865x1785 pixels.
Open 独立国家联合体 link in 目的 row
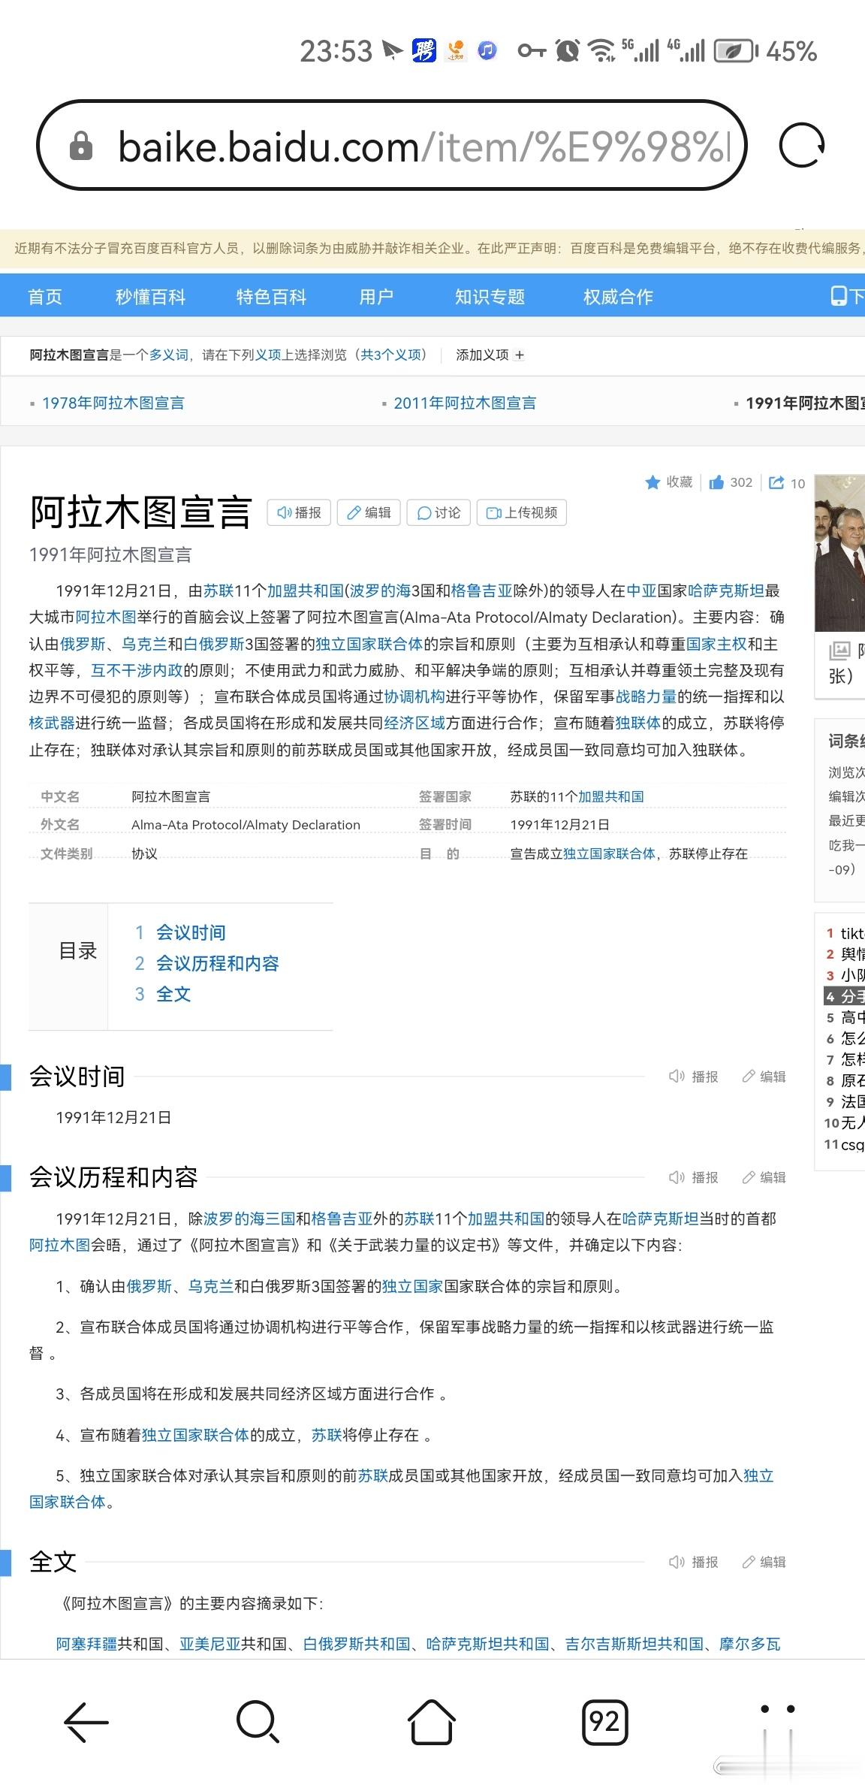coord(609,853)
